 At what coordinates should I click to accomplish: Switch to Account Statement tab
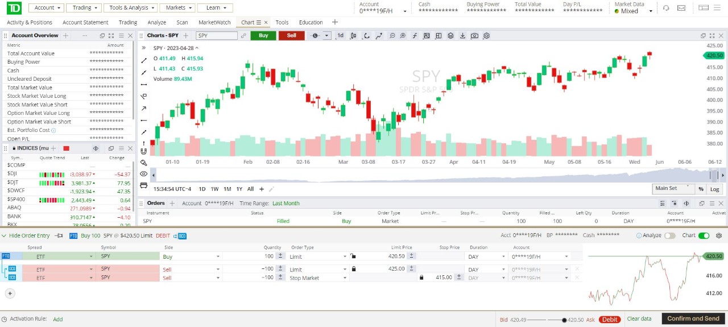point(85,22)
